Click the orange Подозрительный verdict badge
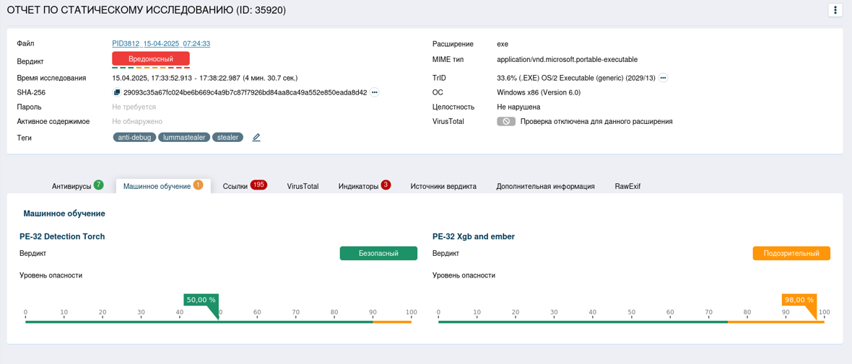This screenshot has width=852, height=364. point(791,254)
